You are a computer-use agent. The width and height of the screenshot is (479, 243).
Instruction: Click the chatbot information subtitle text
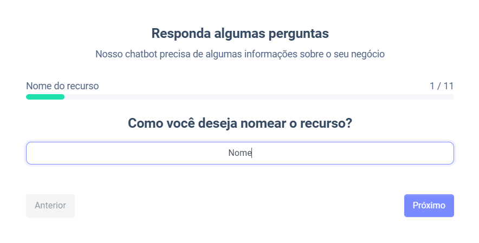point(239,54)
